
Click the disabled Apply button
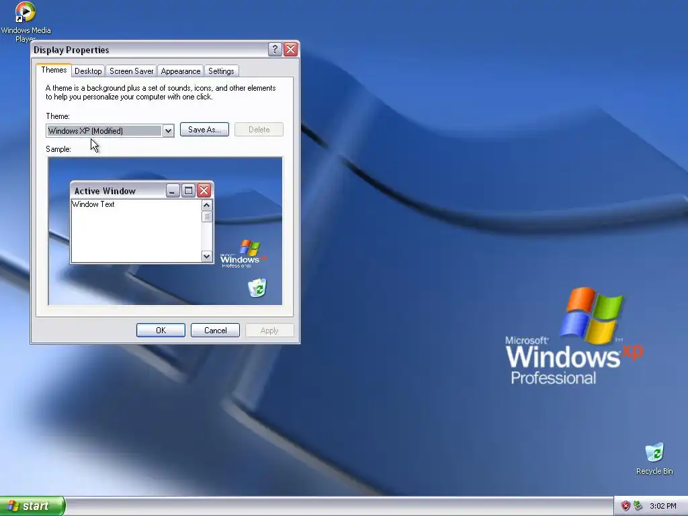pyautogui.click(x=269, y=331)
